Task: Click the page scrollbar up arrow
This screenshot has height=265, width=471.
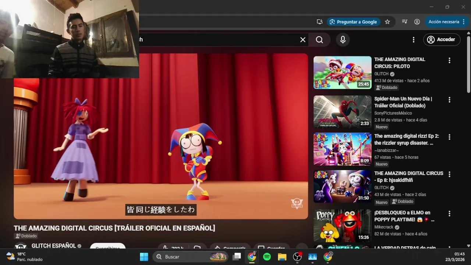Action: [x=468, y=33]
